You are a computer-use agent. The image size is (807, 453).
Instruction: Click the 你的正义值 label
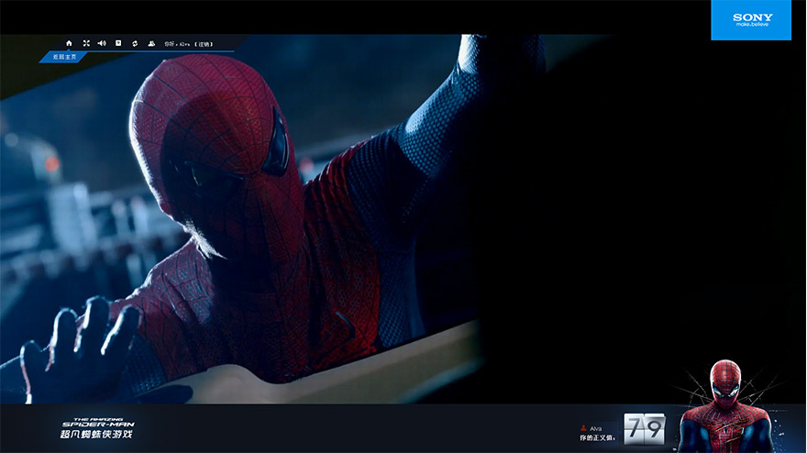[597, 438]
